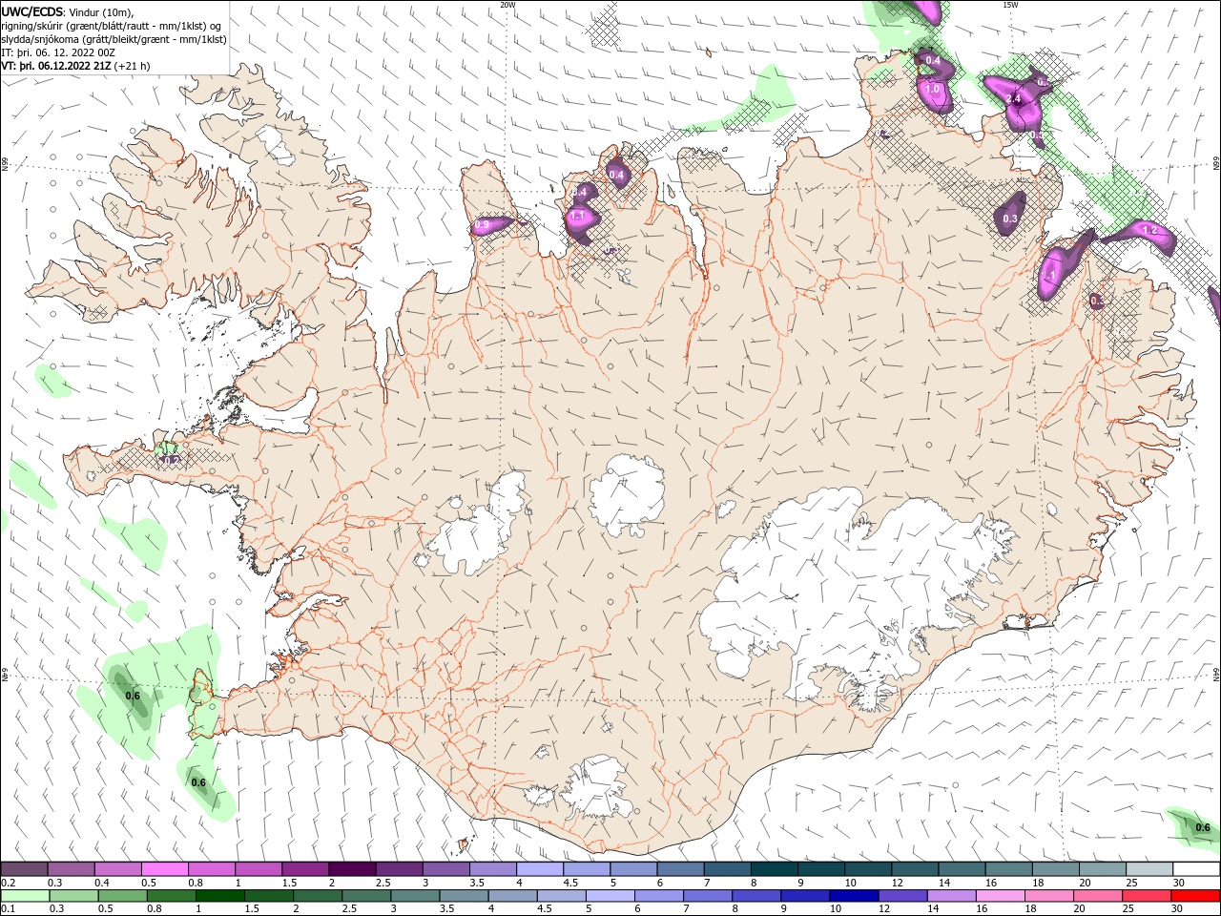
Task: Click the 1.0 snowfall value in the northeast
Action: click(933, 89)
